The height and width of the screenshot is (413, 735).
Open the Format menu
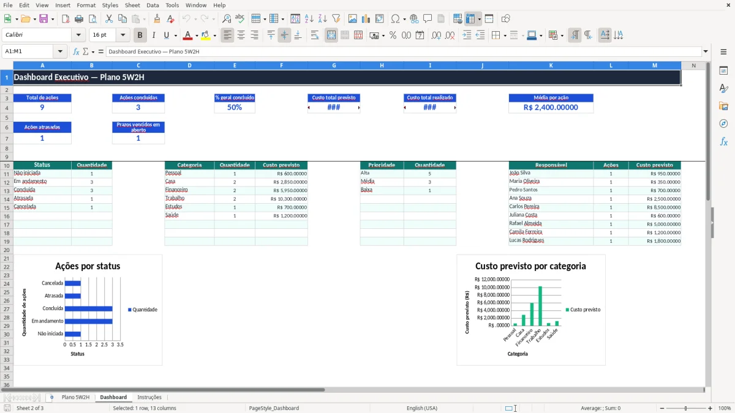tap(86, 5)
